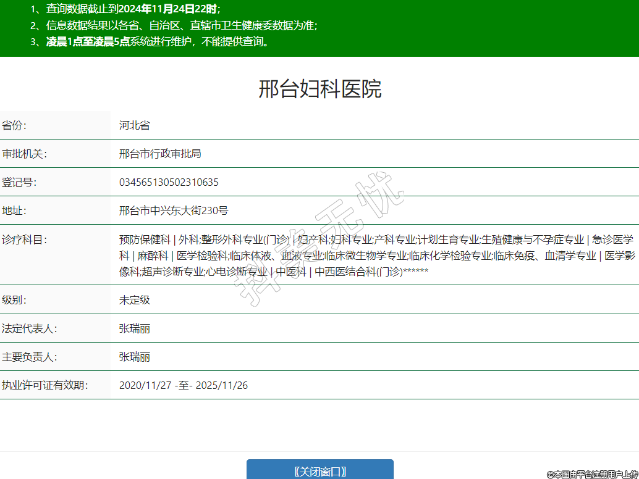The width and height of the screenshot is (639, 479).
Task: Select the 审批机关 field label
Action: tap(25, 154)
